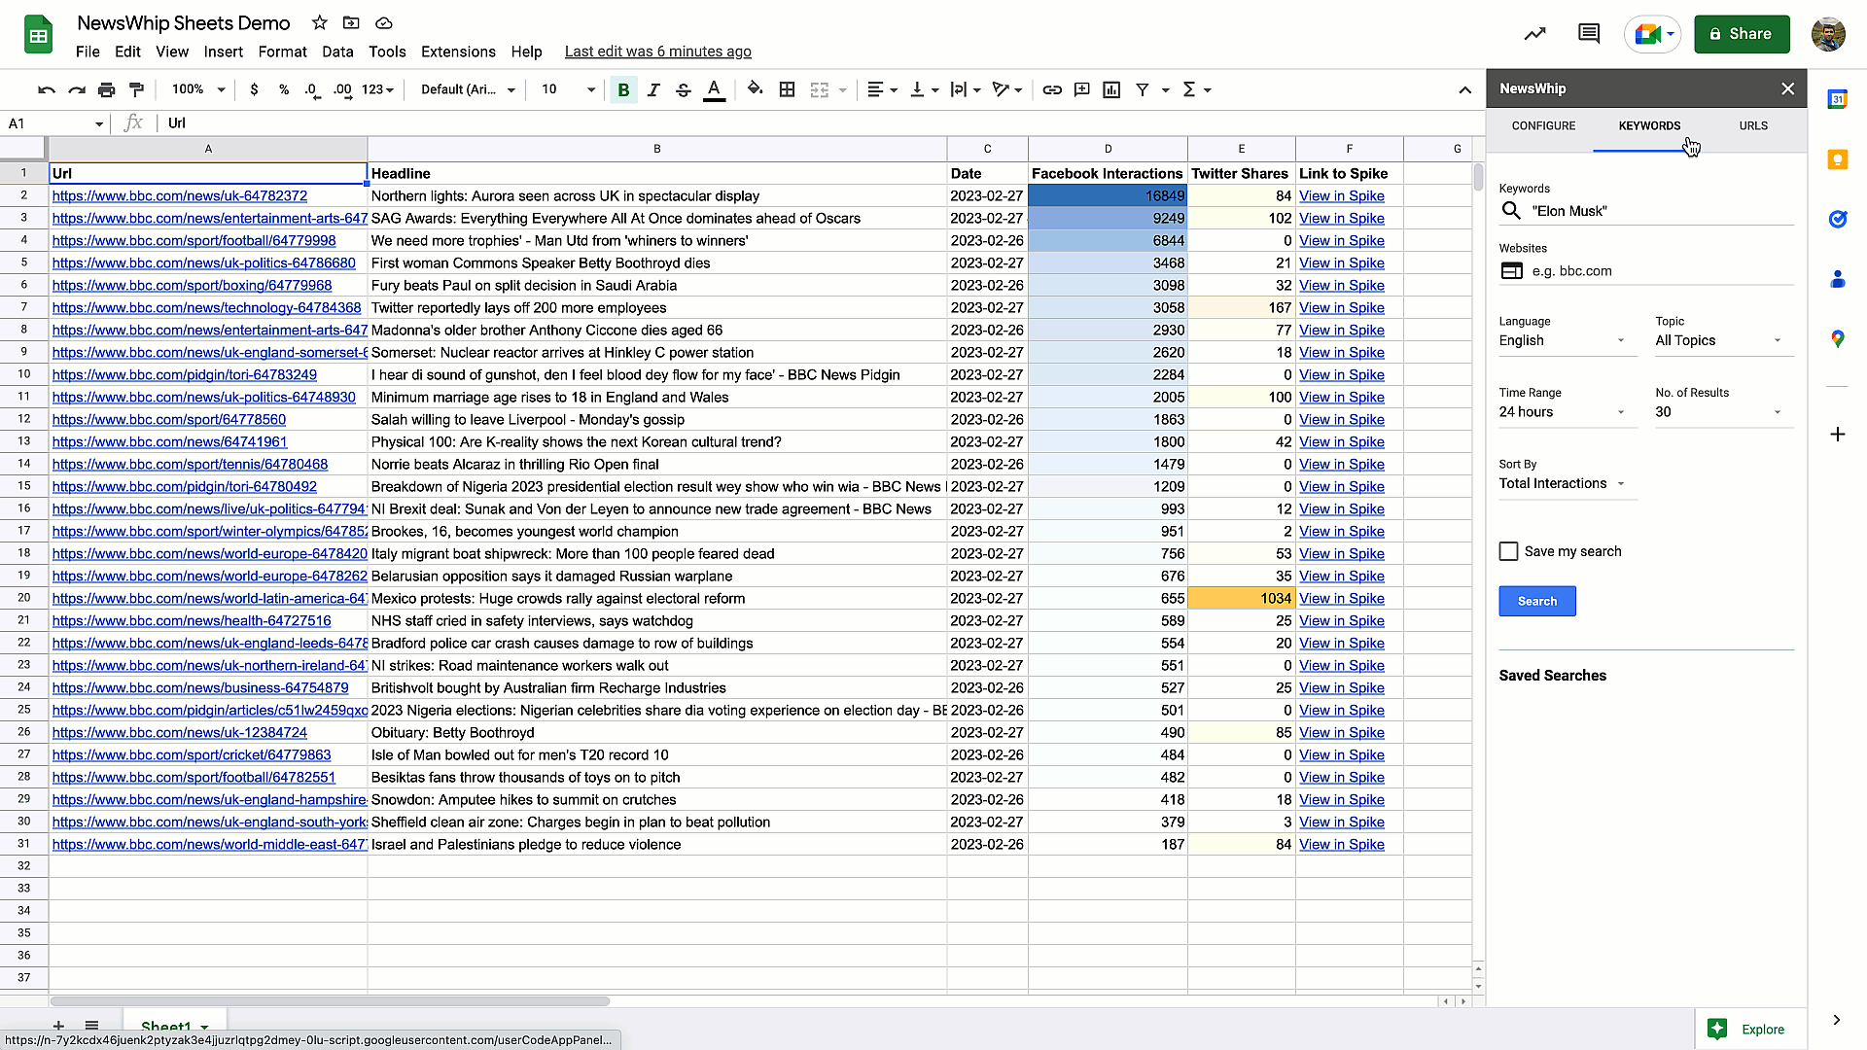The image size is (1867, 1050).
Task: Open text wrapping dropdown
Action: point(966,89)
